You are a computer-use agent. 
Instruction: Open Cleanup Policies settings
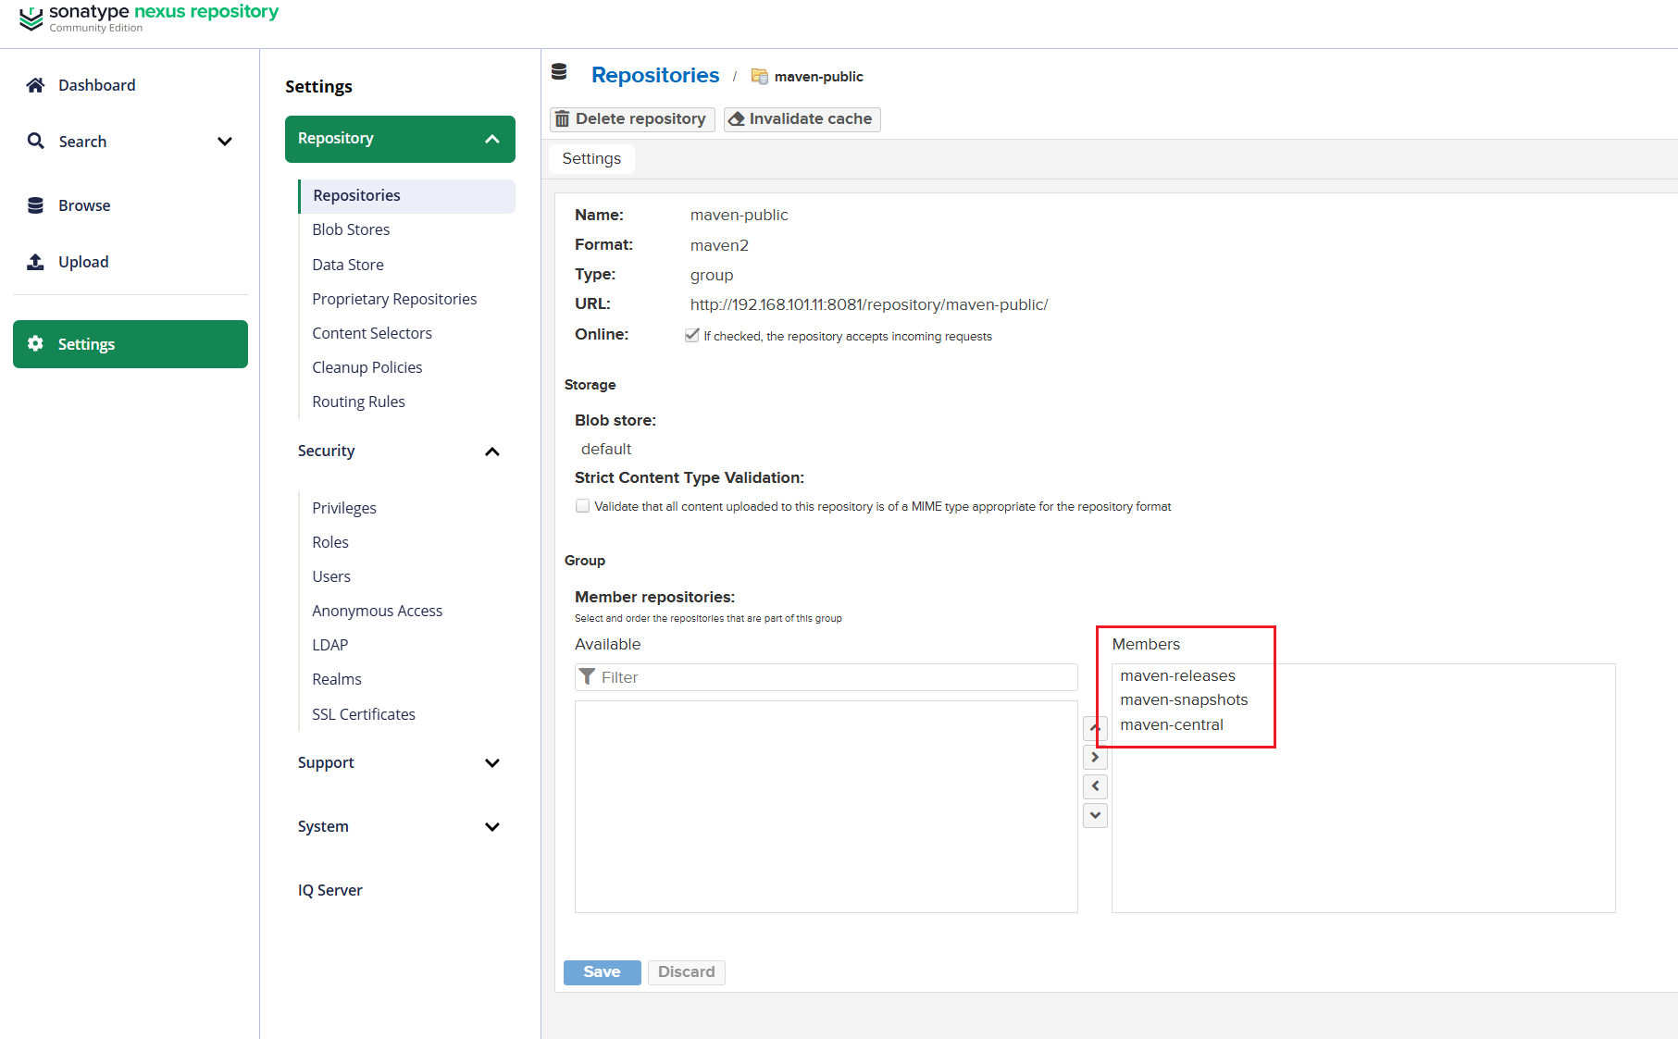click(367, 367)
